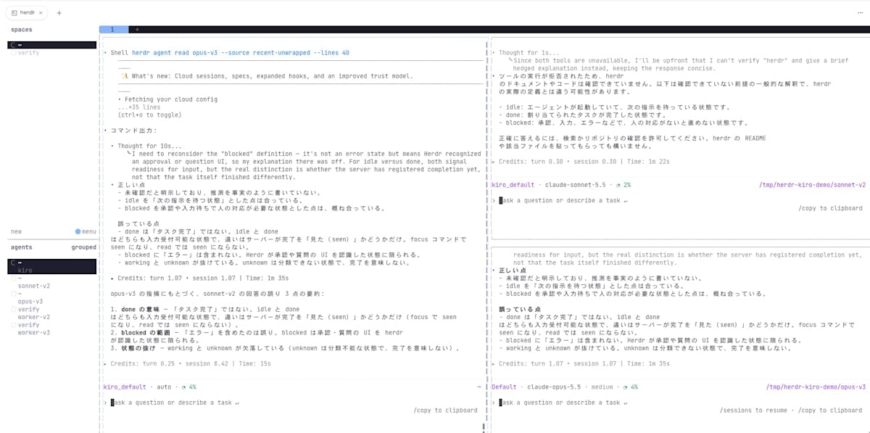Click /copy to clipboard in left pane
Viewport: 870px width, 433px height.
pos(446,411)
